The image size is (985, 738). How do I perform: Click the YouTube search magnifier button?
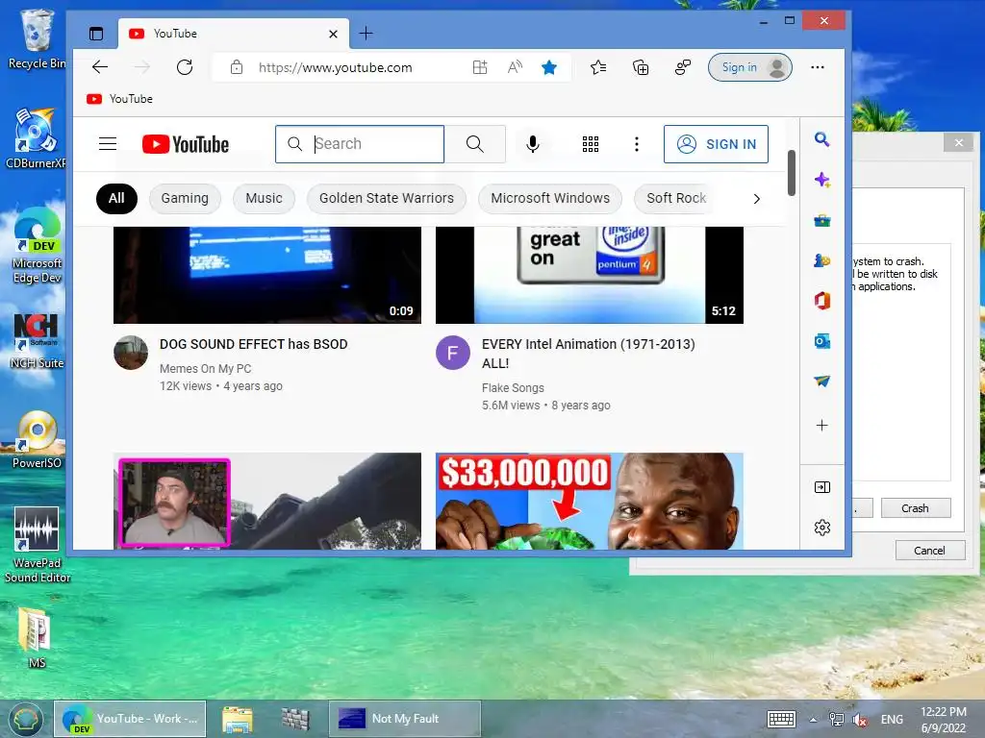(x=475, y=144)
